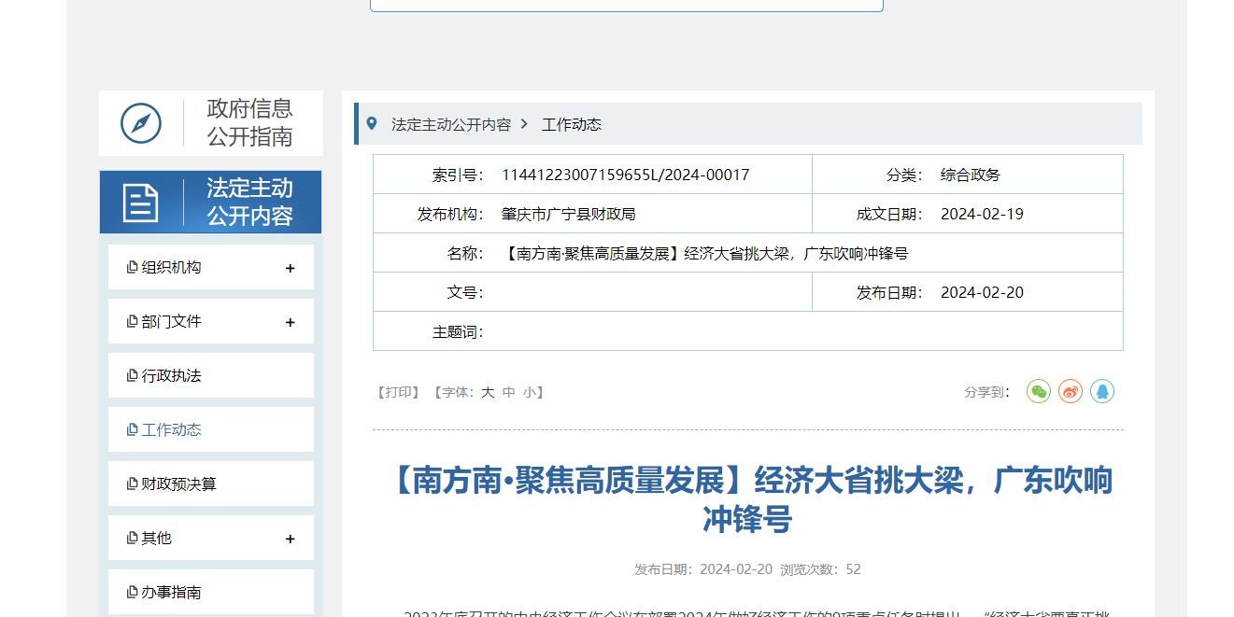Set font size to 大
This screenshot has height=617, width=1234.
[488, 393]
